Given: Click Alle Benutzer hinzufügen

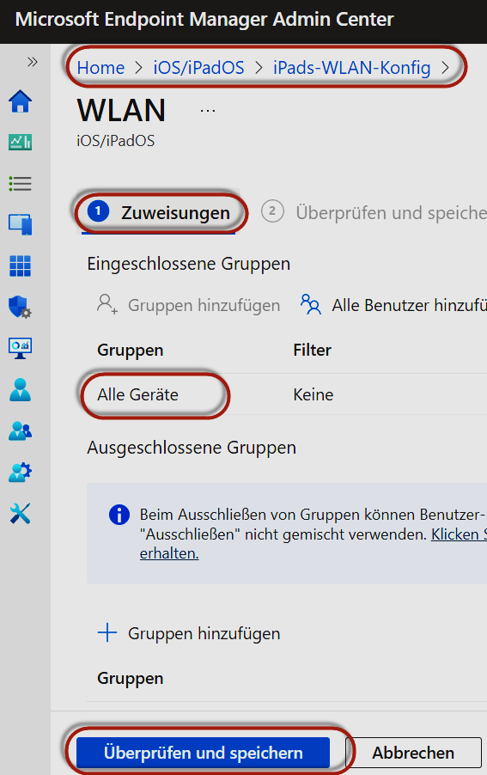Looking at the screenshot, I should pos(393,305).
